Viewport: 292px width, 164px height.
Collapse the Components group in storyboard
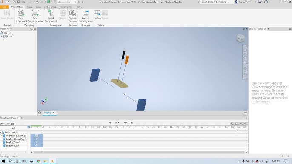pyautogui.click(x=1, y=132)
